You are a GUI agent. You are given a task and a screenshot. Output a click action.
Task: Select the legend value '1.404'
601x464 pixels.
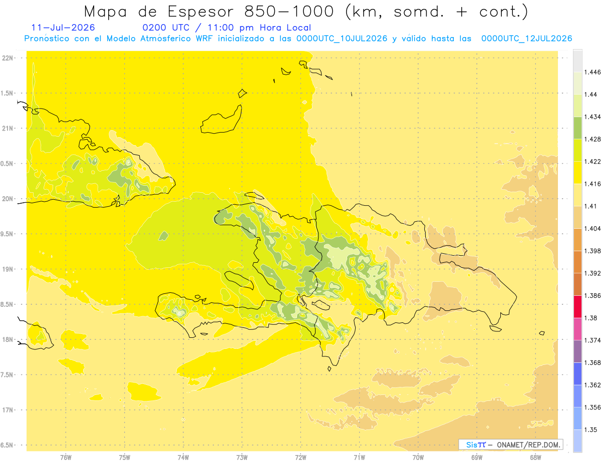(x=591, y=229)
